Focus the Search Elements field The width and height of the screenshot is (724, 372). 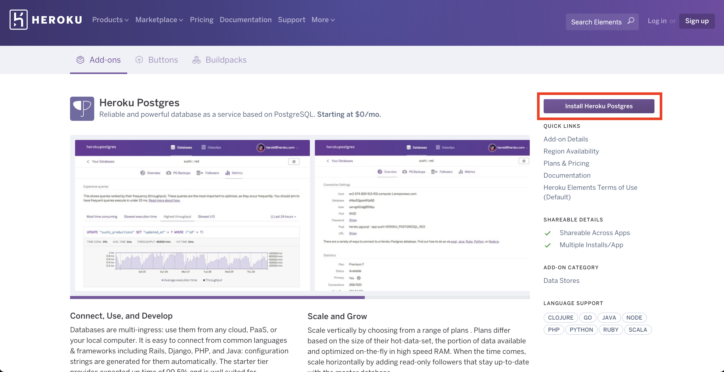pos(596,22)
